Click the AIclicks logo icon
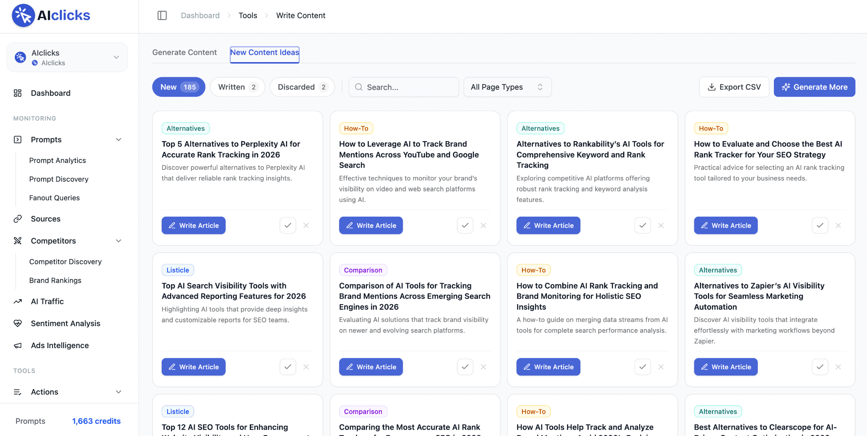The image size is (867, 436). tap(24, 16)
